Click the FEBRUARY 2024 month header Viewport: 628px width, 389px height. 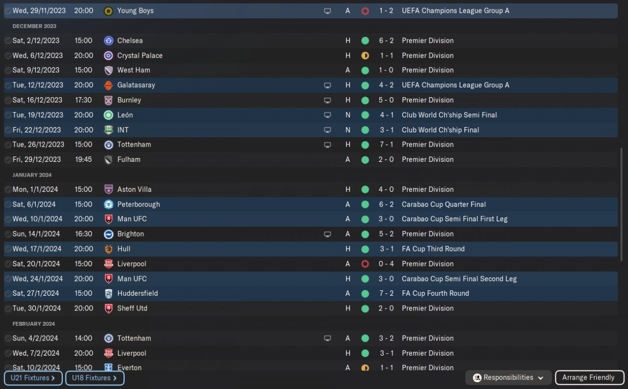pos(34,324)
